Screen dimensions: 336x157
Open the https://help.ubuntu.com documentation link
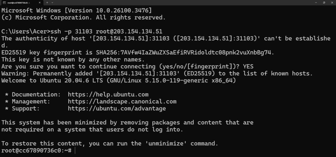(x=108, y=94)
